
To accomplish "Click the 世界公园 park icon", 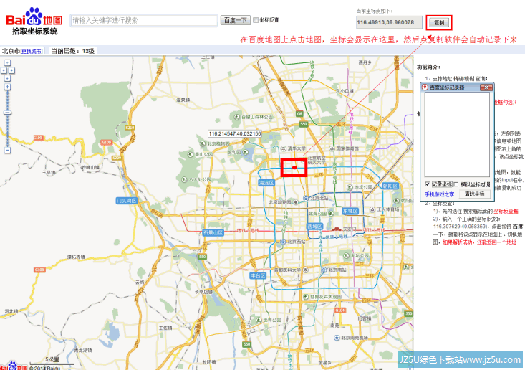I will click(x=259, y=320).
